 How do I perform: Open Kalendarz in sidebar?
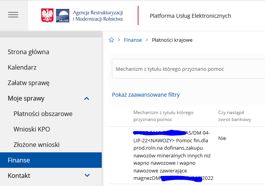[x=22, y=67]
